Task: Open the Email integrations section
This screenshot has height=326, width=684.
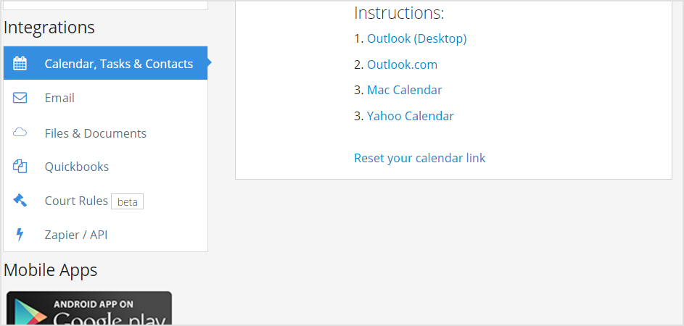Action: click(x=59, y=98)
